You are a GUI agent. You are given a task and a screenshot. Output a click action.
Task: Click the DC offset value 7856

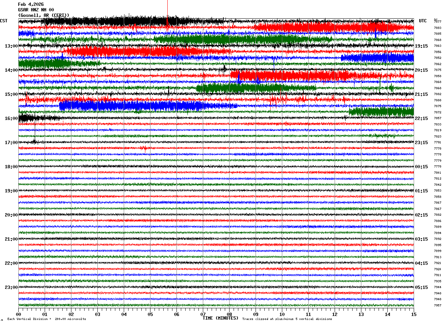[x=438, y=52]
